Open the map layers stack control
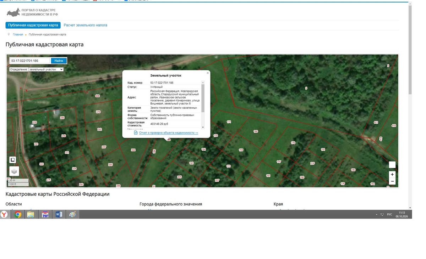Viewport: 426px width, 259px height. 14,171
